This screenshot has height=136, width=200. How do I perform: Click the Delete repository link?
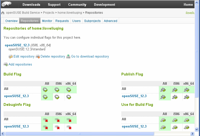click(x=53, y=56)
